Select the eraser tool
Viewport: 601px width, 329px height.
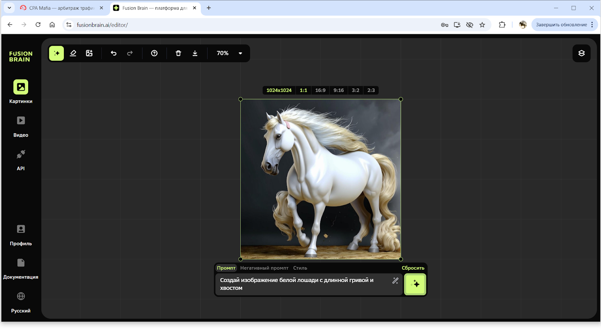73,53
